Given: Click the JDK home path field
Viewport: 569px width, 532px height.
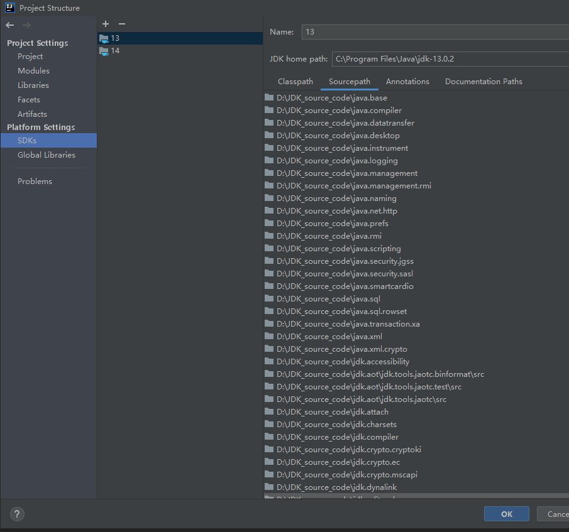Looking at the screenshot, I should [x=450, y=59].
